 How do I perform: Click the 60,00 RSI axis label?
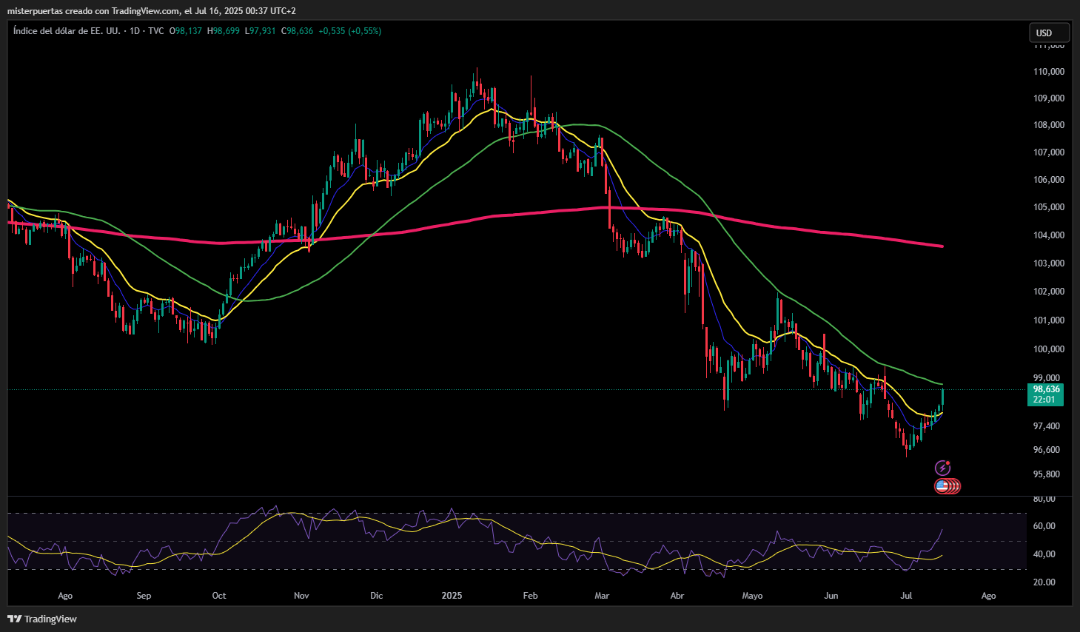1044,526
